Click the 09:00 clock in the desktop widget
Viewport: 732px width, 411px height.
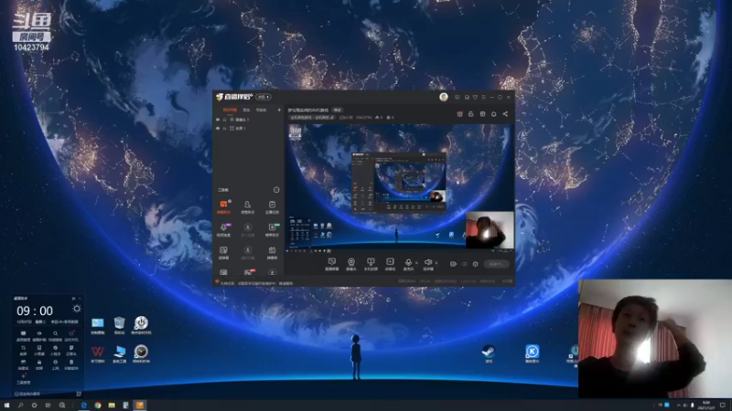35,311
